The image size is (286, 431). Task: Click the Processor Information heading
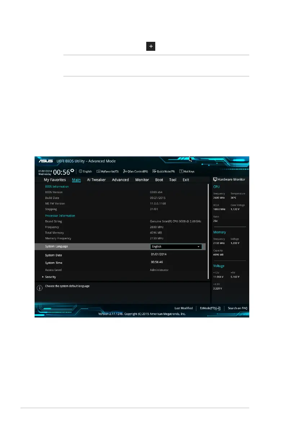click(60, 216)
